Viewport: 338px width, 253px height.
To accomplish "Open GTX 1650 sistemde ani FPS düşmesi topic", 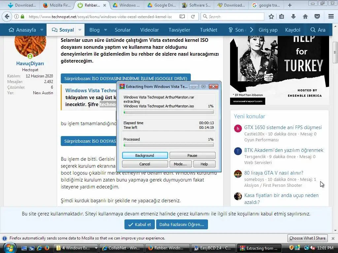I will click(283, 127).
